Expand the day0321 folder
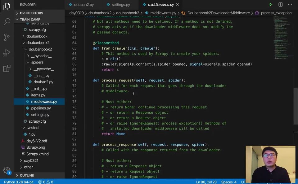This screenshot has height=184, width=298. coord(31,160)
